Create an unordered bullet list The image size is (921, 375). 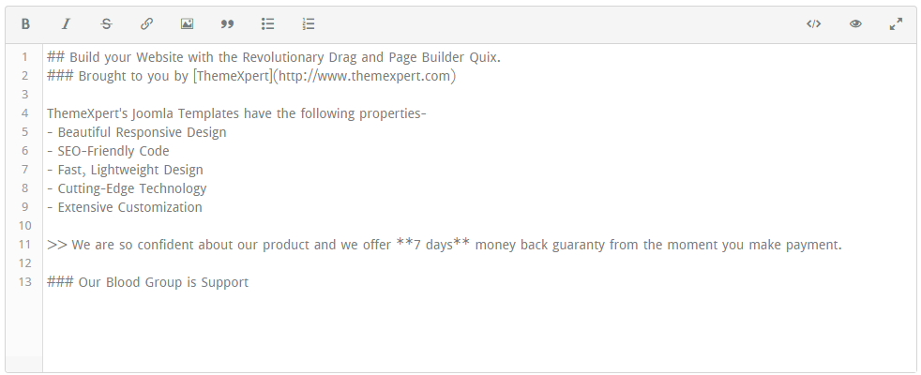click(268, 24)
